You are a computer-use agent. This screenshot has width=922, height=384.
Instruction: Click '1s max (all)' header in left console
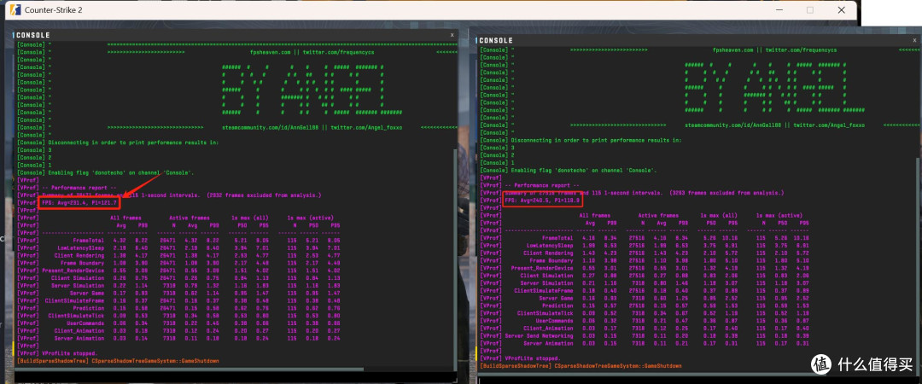point(250,217)
